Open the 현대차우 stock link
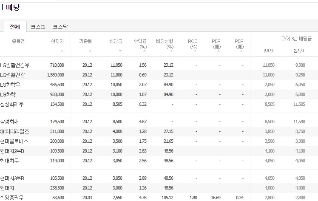 [9, 161]
